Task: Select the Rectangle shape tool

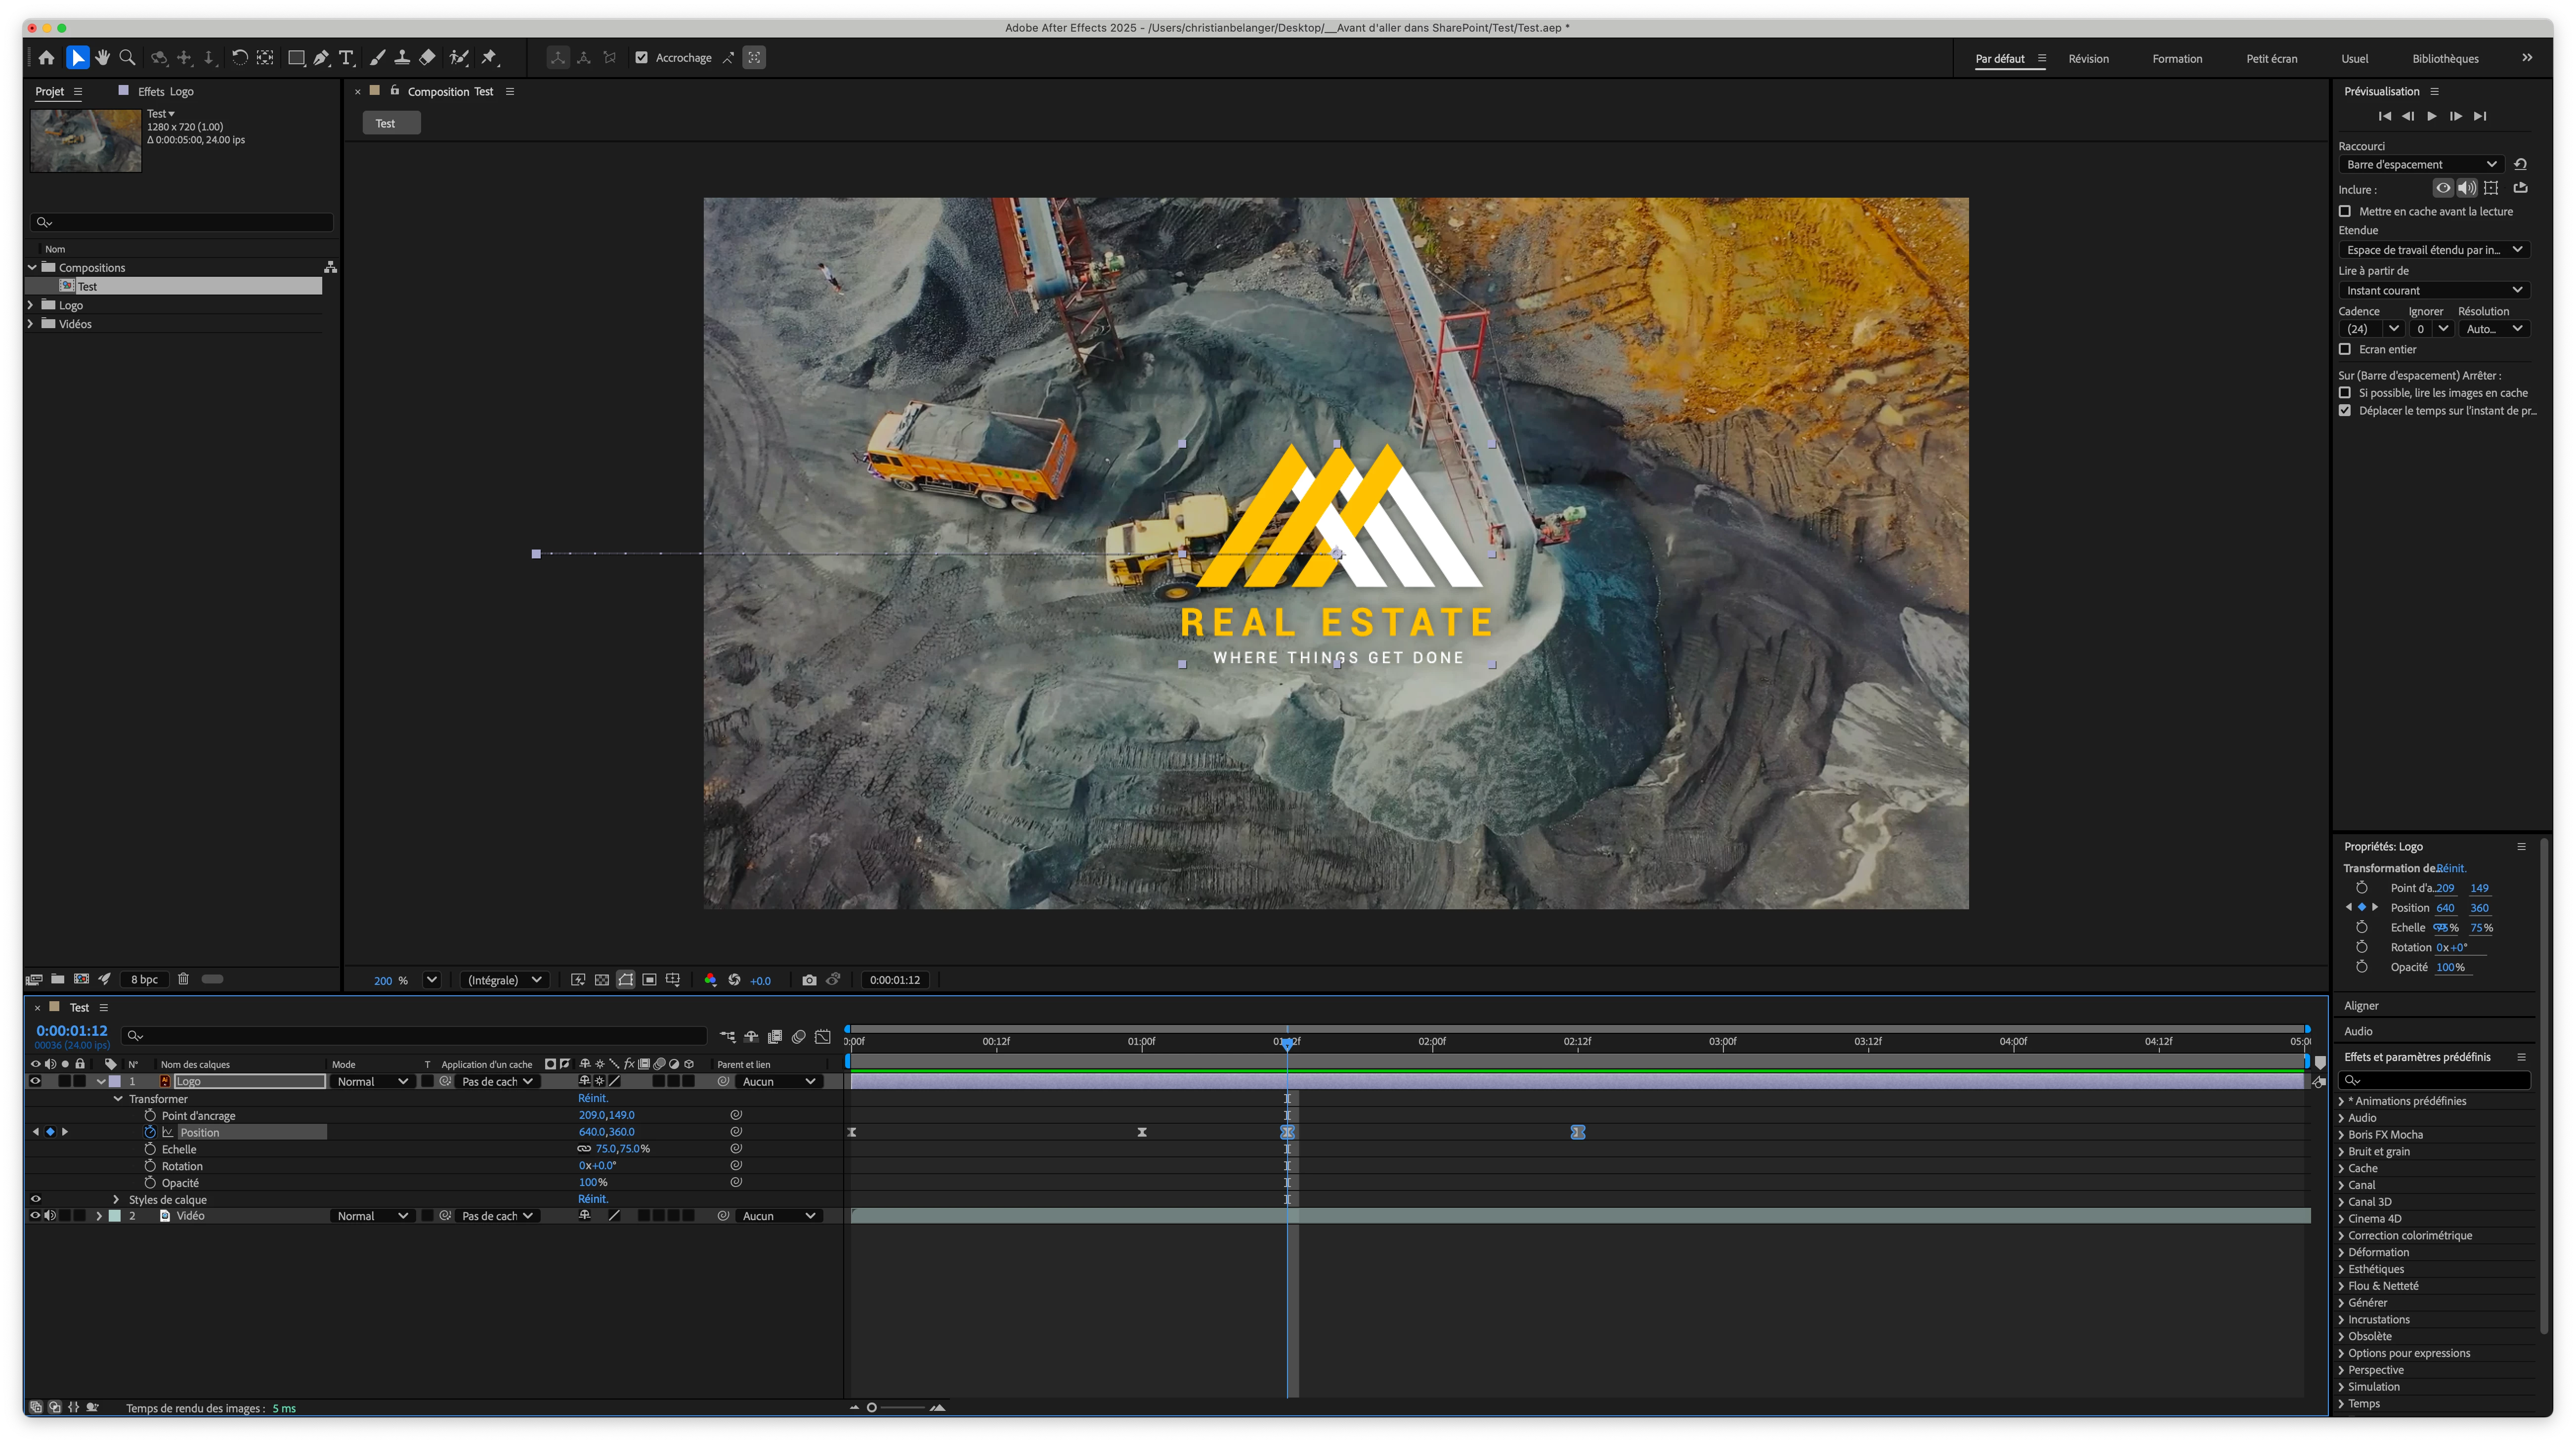Action: tap(296, 58)
